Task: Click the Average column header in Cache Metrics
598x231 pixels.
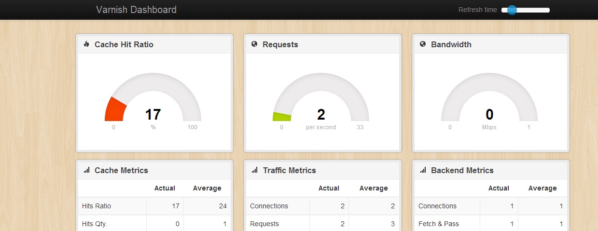Action: coord(207,188)
